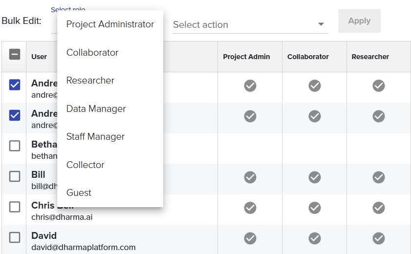Click Researcher checkmark for David

coord(379,238)
